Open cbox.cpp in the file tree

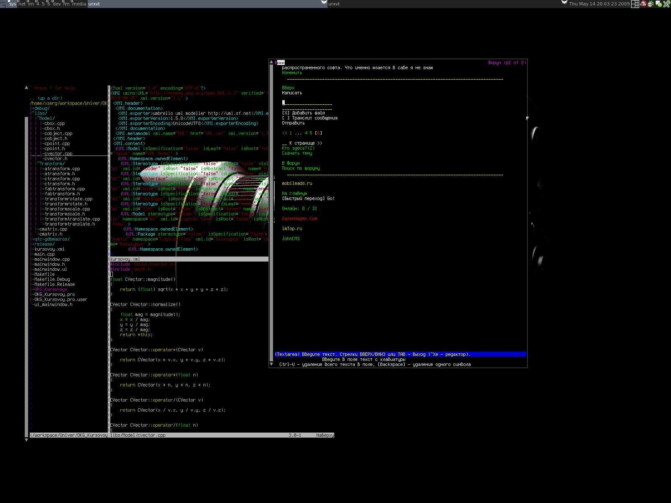point(55,123)
